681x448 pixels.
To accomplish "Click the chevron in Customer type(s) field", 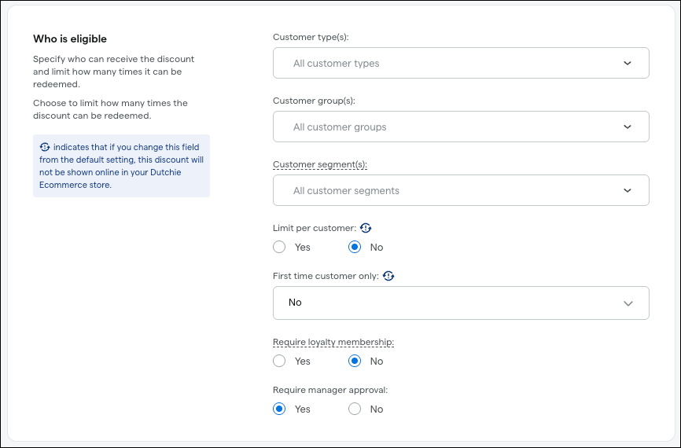I will (x=628, y=64).
